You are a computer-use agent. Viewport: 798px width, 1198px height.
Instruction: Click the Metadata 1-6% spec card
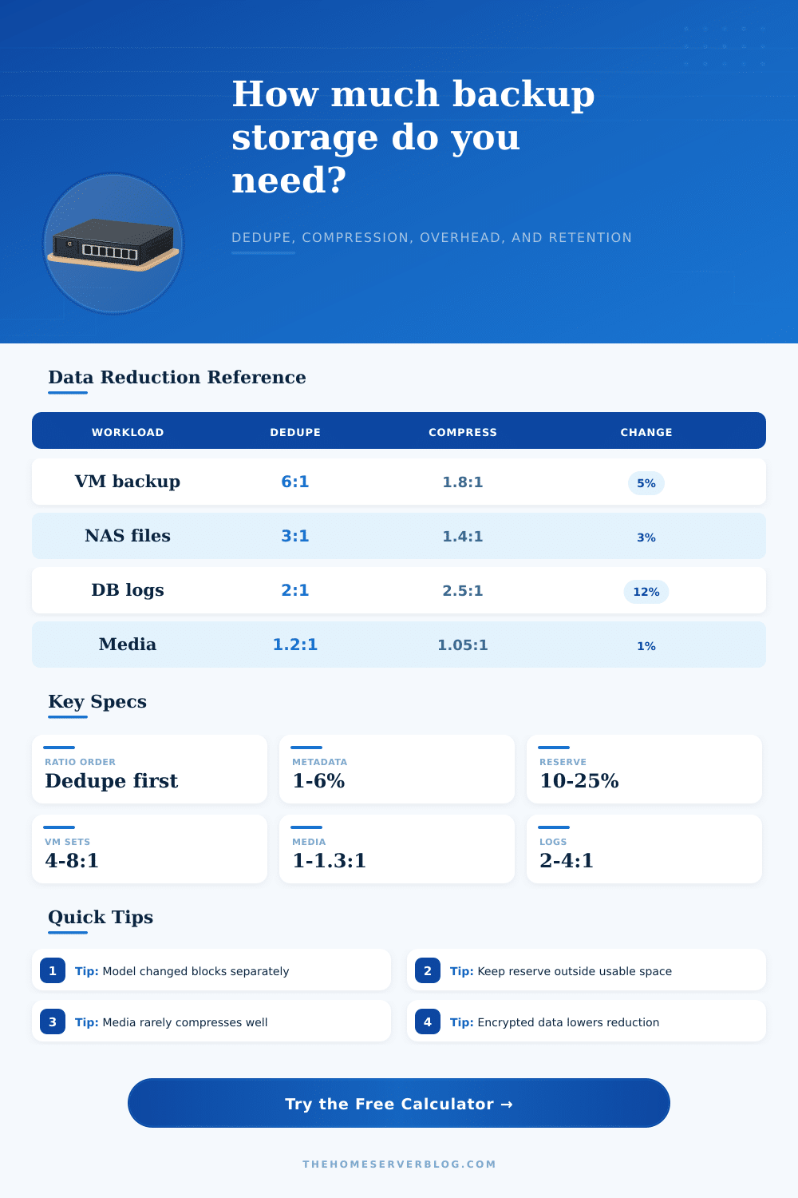click(397, 769)
